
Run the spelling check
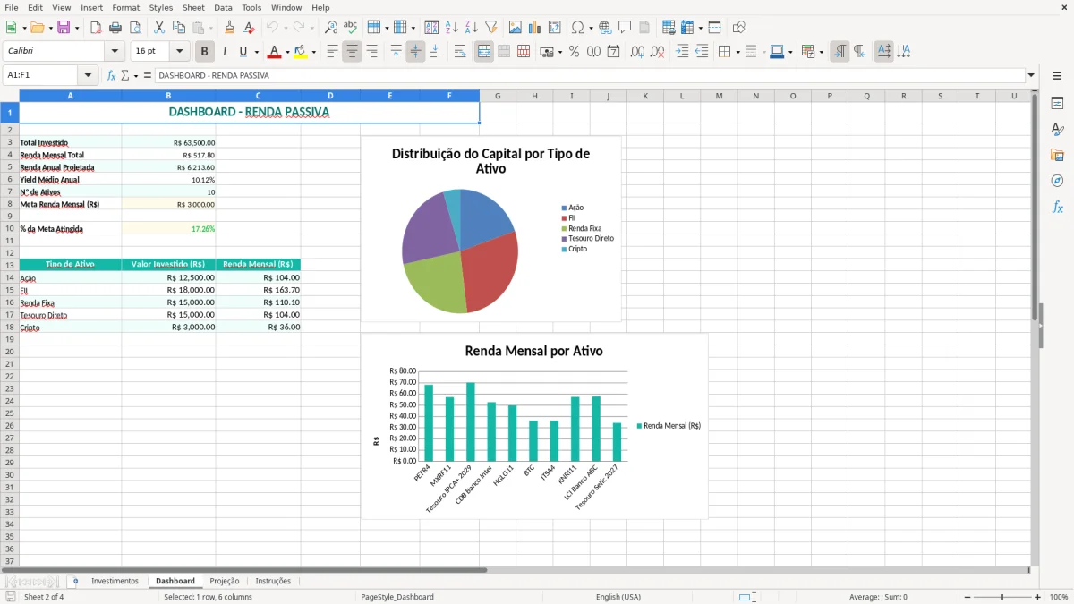point(351,28)
